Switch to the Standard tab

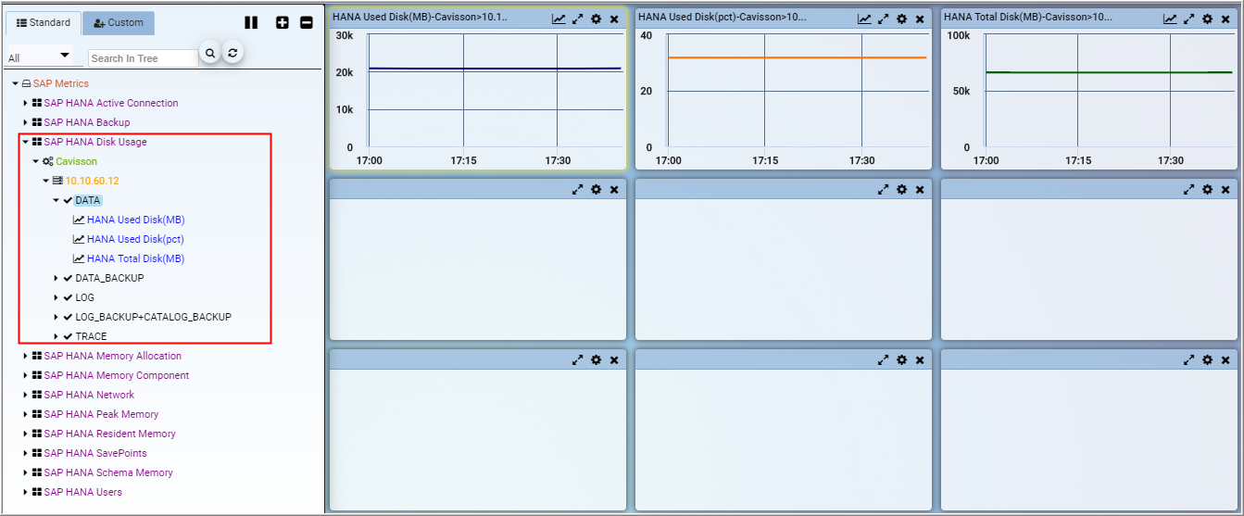pyautogui.click(x=43, y=22)
